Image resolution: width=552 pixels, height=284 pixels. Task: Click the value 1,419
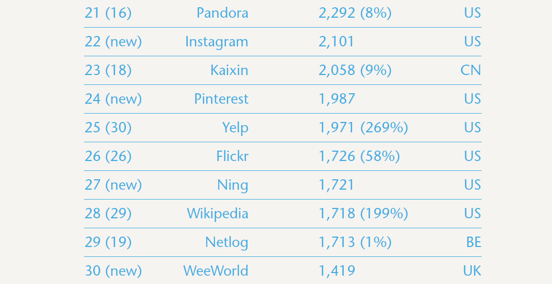click(x=337, y=271)
